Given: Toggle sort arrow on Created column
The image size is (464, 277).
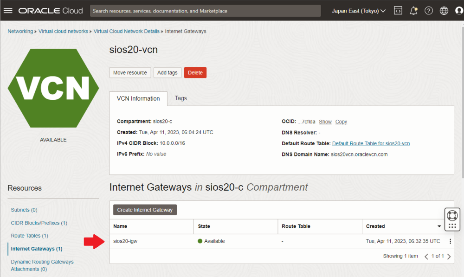Looking at the screenshot, I should coord(439,226).
